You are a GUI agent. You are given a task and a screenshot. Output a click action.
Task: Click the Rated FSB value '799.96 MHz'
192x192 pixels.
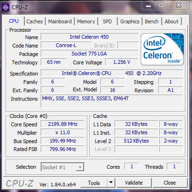(x=63, y=149)
